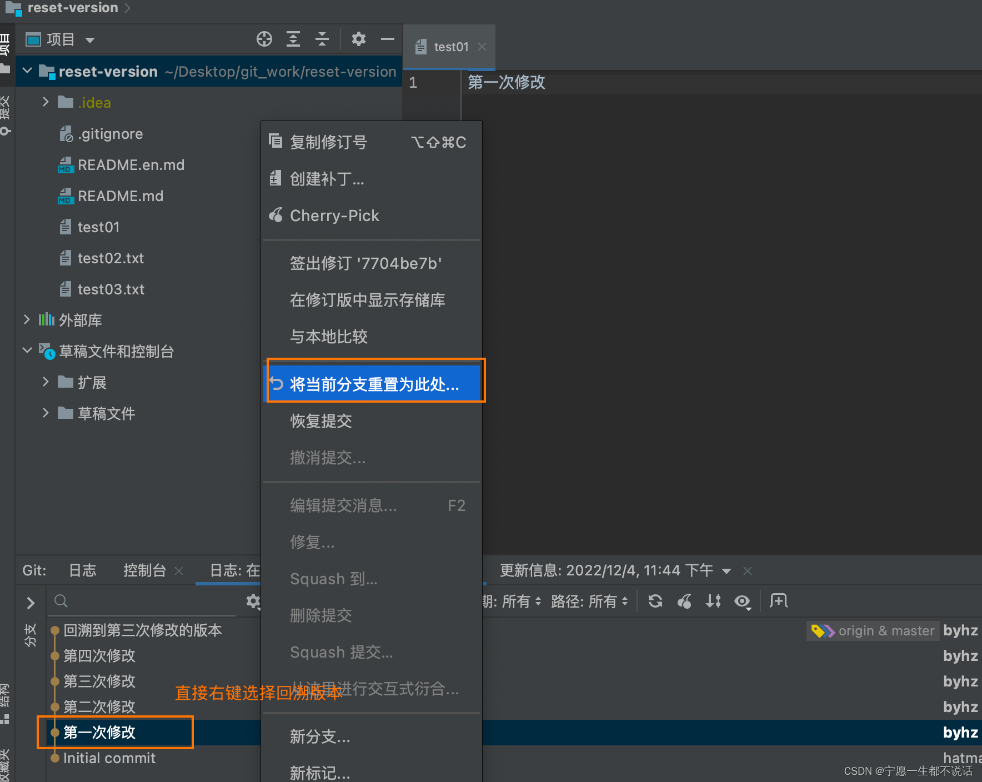The image size is (982, 782).
Task: Click reset-version breadcrumb at top
Action: [73, 8]
